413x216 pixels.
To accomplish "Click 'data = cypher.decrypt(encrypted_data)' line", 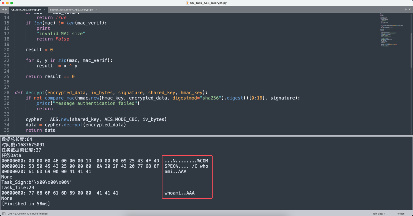I will (76, 125).
